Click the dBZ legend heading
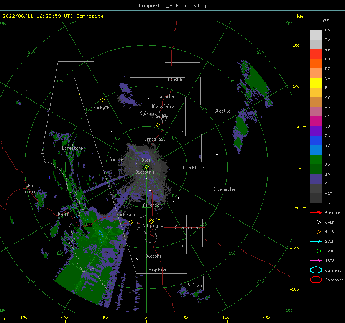The height and width of the screenshot is (323, 345). (325, 20)
